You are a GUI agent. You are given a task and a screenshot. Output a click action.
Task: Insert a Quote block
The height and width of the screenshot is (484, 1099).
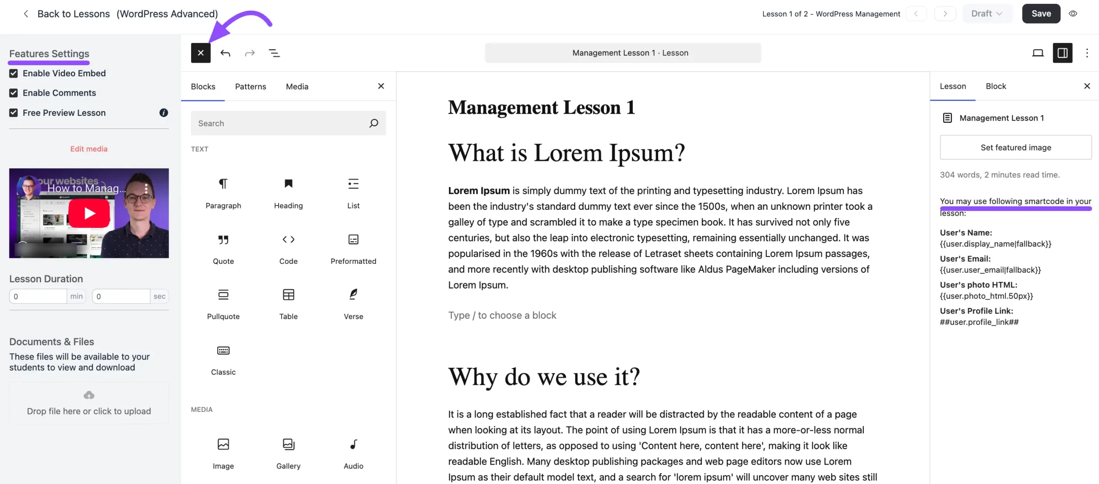[223, 249]
